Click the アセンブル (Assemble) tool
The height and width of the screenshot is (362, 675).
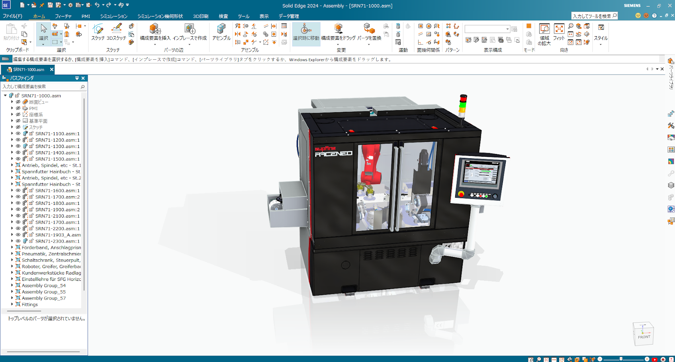(221, 33)
